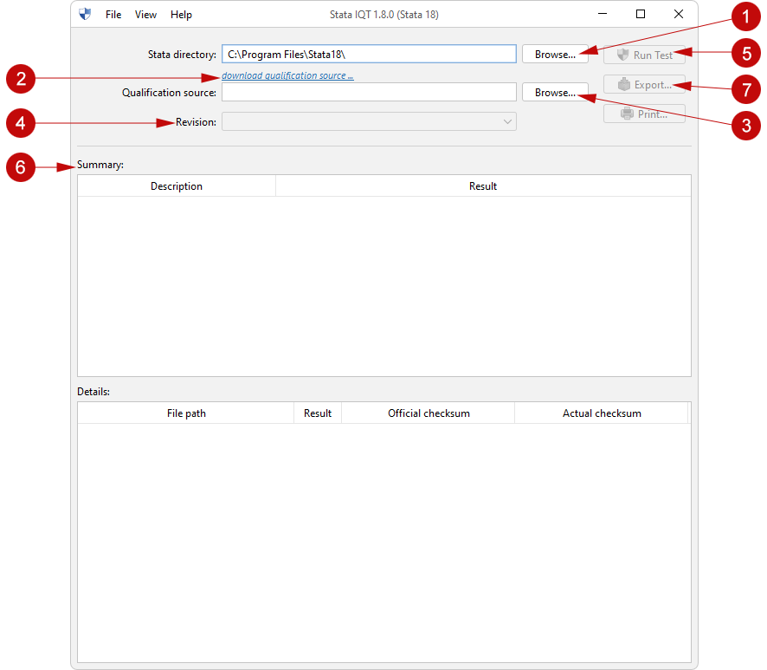Browse for the Qualification source file

555,92
